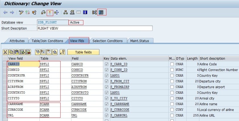Image resolution: width=239 pixels, height=121 pixels.
Task: Click the Check (consistency) toolbar icon
Action: tap(43, 12)
